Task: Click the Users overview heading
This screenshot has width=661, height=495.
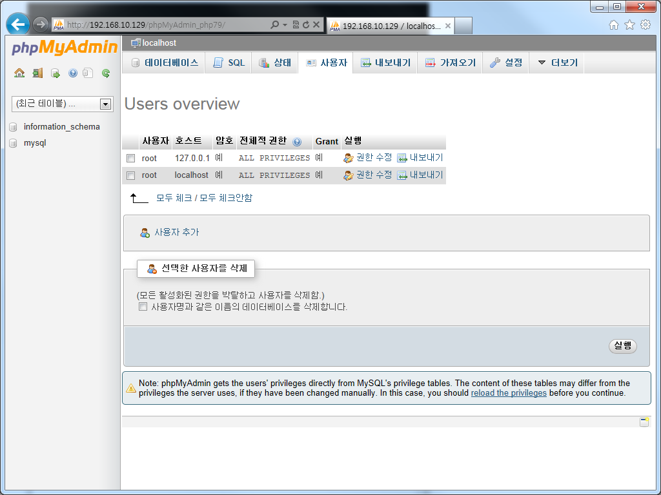Action: pos(182,104)
